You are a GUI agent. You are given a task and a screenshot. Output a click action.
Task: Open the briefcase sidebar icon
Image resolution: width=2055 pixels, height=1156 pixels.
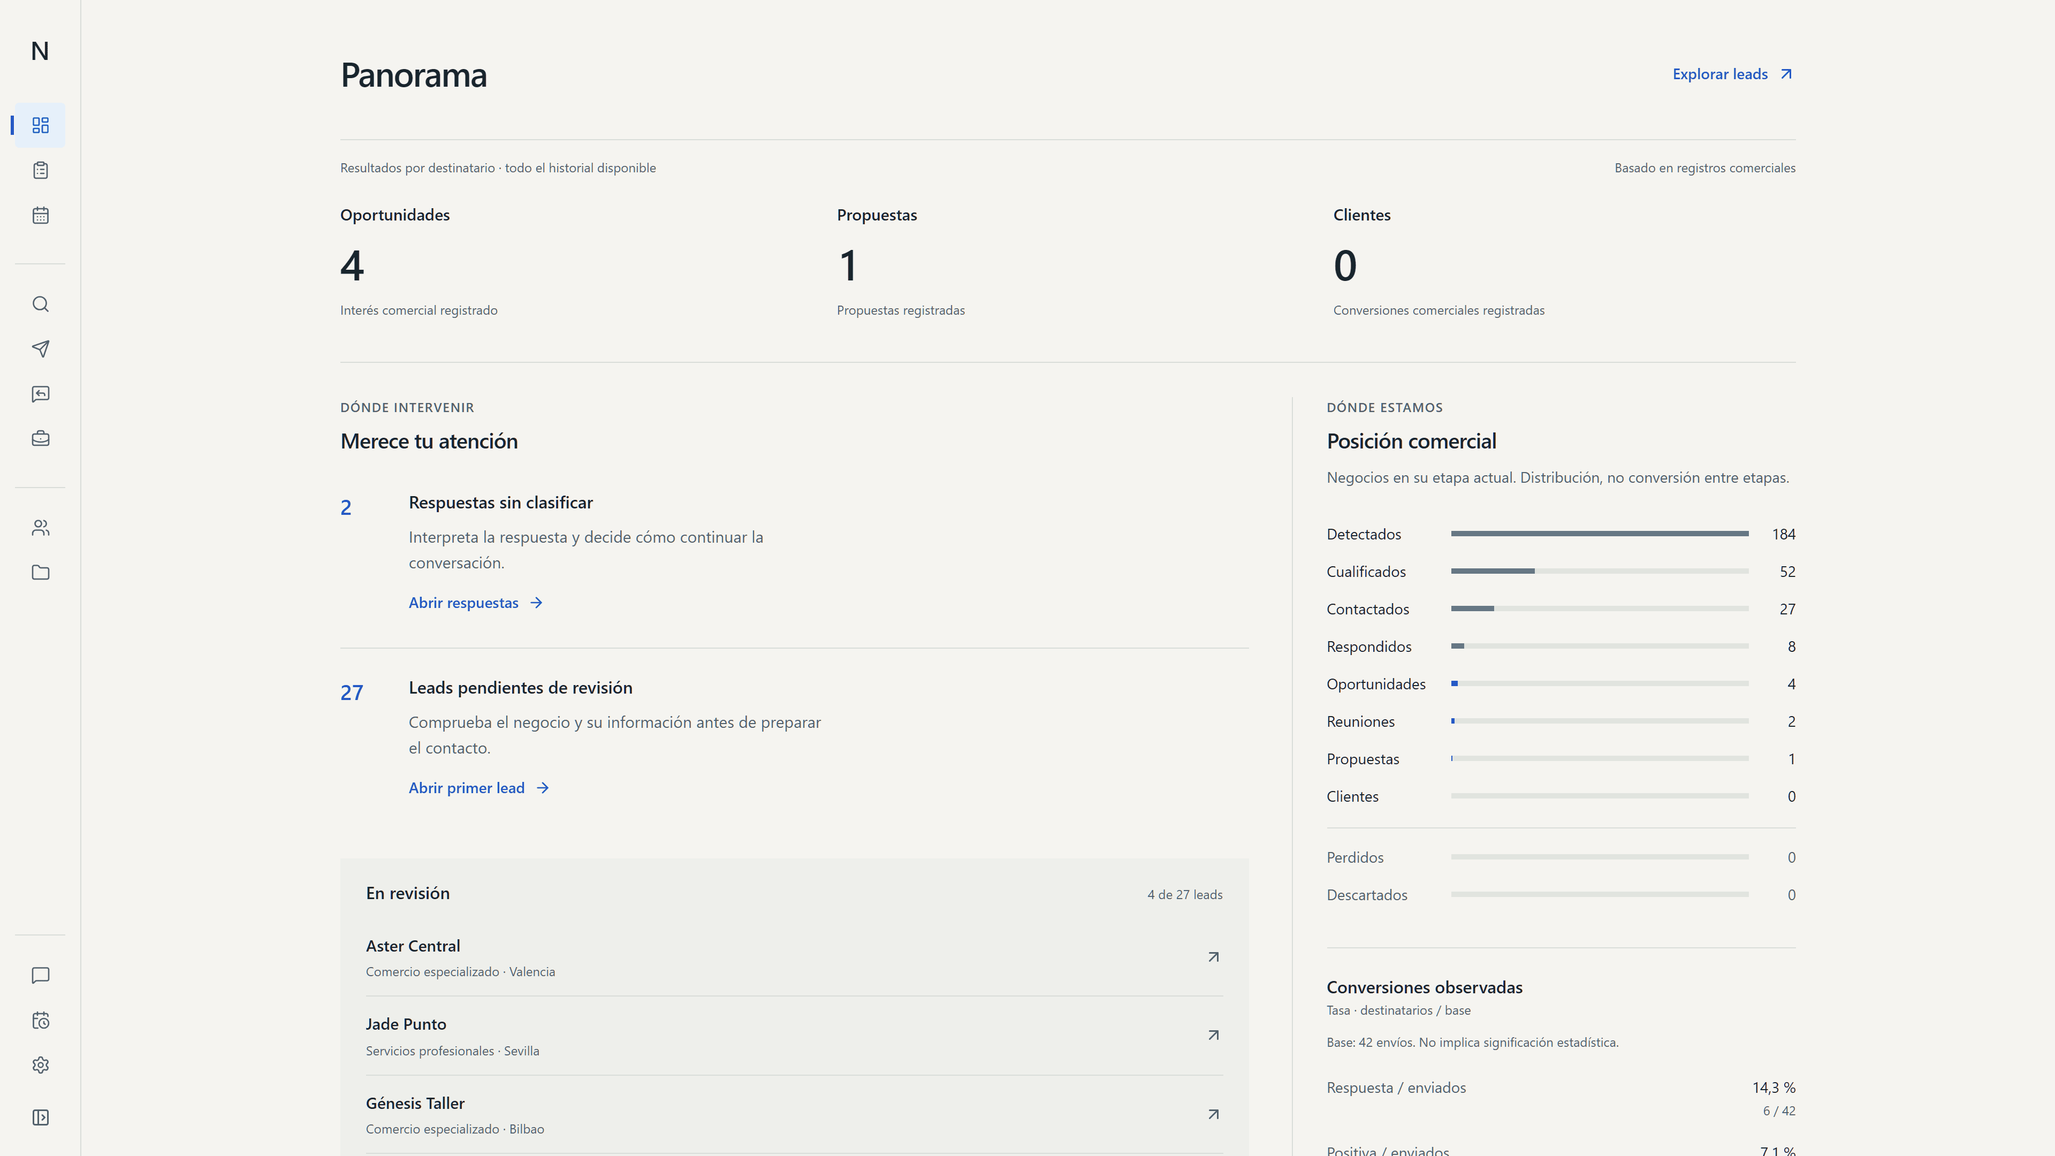40,438
